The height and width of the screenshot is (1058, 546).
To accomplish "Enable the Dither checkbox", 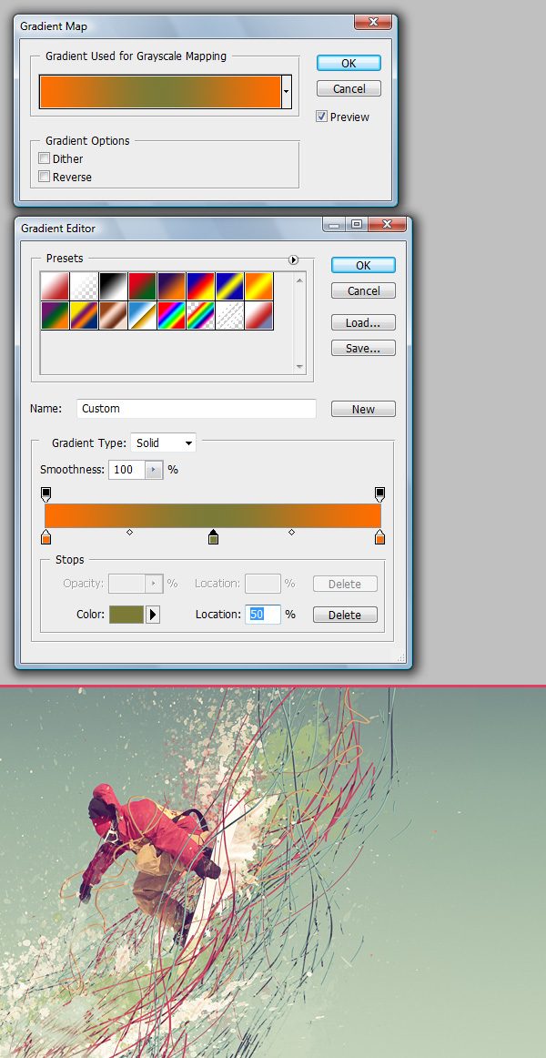I will pos(45,158).
